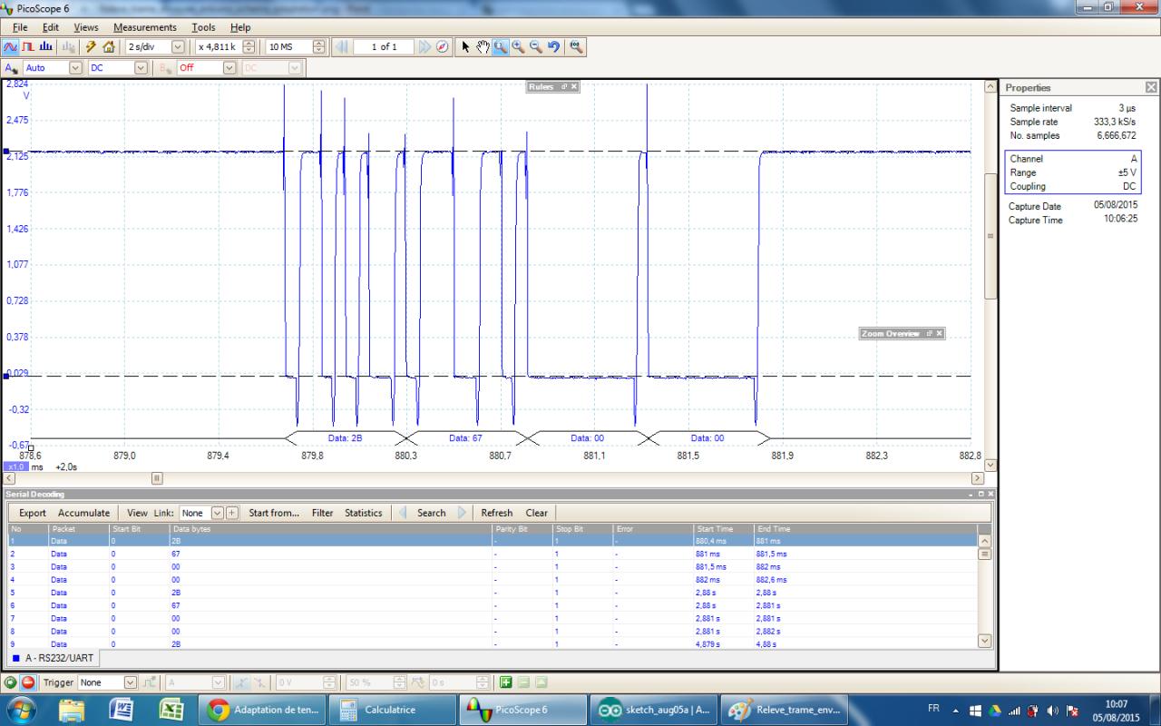
Task: Click Export in Serial Decoding panel
Action: click(33, 513)
